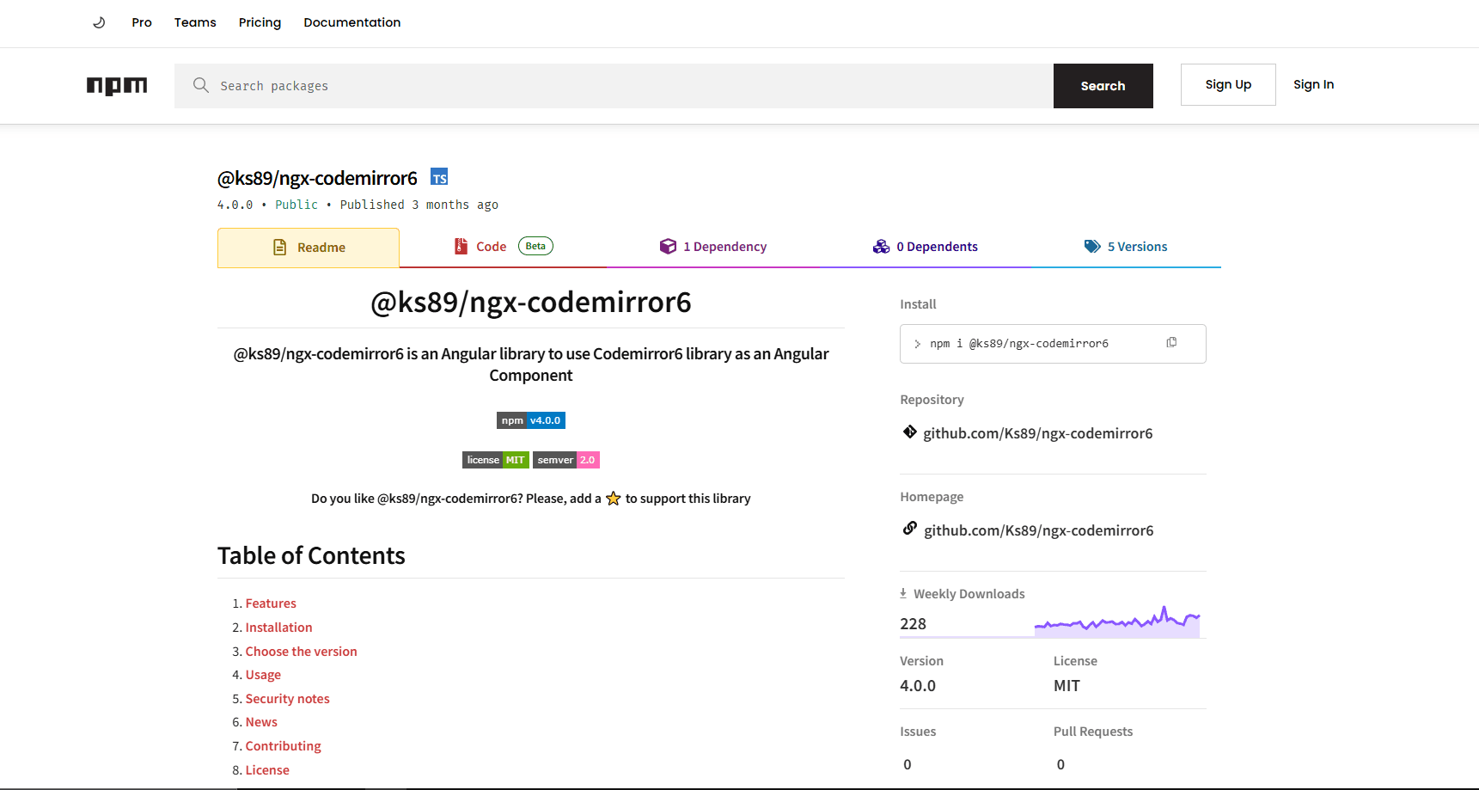The image size is (1479, 790).
Task: Click the Code file icon
Action: coord(461,247)
